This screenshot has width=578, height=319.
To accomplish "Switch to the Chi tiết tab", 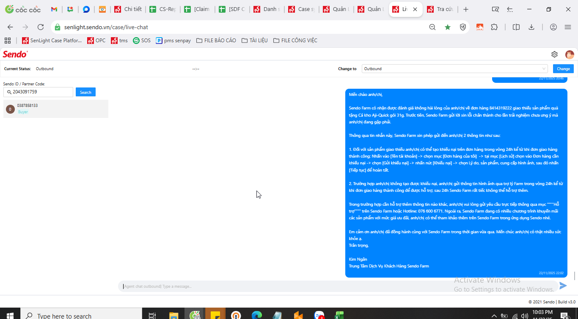I will coord(128,9).
